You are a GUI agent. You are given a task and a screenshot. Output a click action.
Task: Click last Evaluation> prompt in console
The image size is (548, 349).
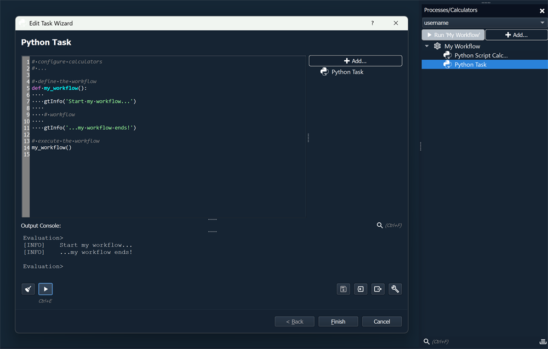43,266
